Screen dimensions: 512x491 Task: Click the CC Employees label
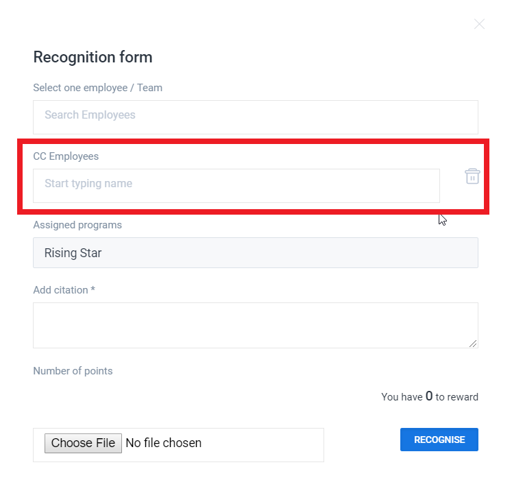click(x=66, y=156)
